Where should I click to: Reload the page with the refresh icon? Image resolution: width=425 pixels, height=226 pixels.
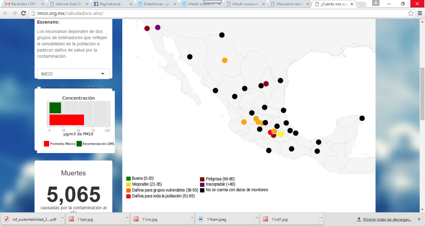[23, 13]
